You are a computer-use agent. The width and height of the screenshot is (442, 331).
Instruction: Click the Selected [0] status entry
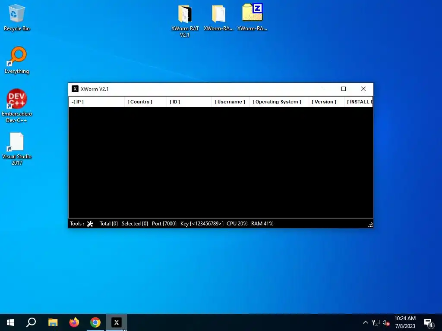click(135, 224)
